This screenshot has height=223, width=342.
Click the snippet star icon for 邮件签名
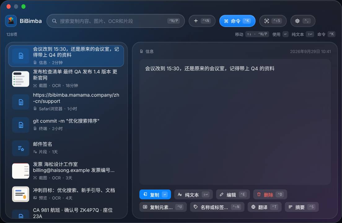[21, 148]
